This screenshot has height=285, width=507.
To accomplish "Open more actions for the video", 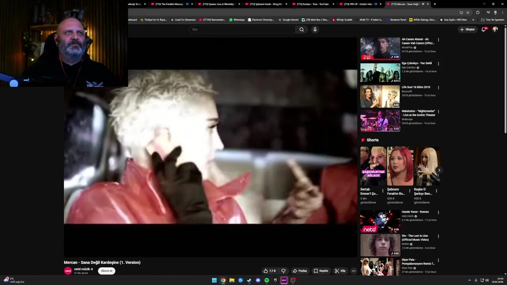I will click(x=354, y=271).
